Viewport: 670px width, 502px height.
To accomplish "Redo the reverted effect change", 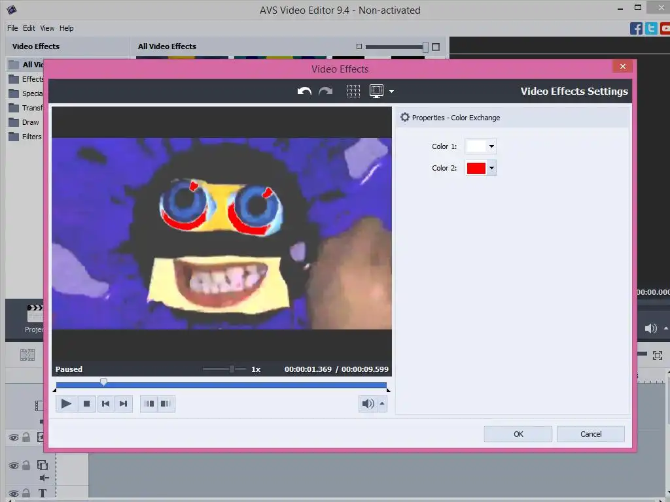I will pos(326,92).
